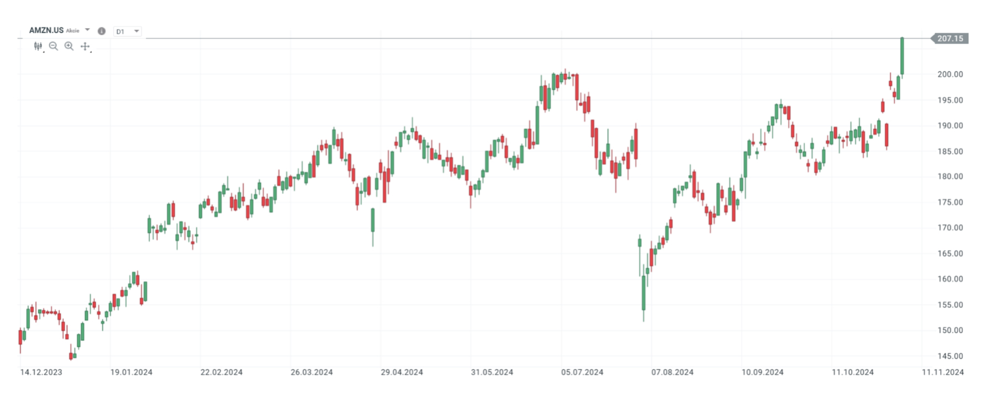Click the AMZN.US symbol name
This screenshot has width=982, height=408.
pyautogui.click(x=46, y=30)
